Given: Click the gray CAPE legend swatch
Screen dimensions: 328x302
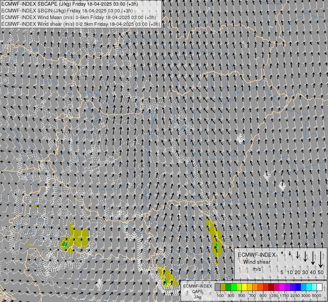Looking at the screenshot, I should pyautogui.click(x=217, y=287).
